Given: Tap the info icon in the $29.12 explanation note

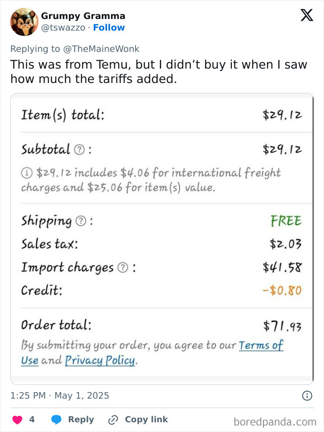Looking at the screenshot, I should click(27, 172).
